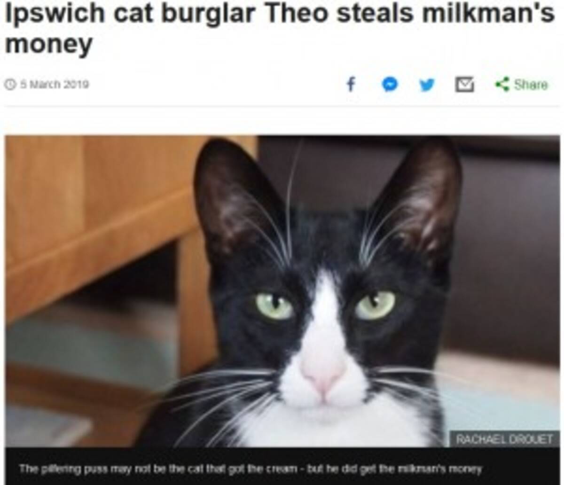The image size is (564, 485).
Task: Click the caption about the pilfering puss
Action: 251,469
